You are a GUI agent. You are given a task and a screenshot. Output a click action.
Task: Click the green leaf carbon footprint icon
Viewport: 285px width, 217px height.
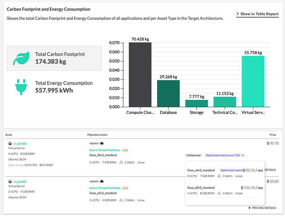21,58
